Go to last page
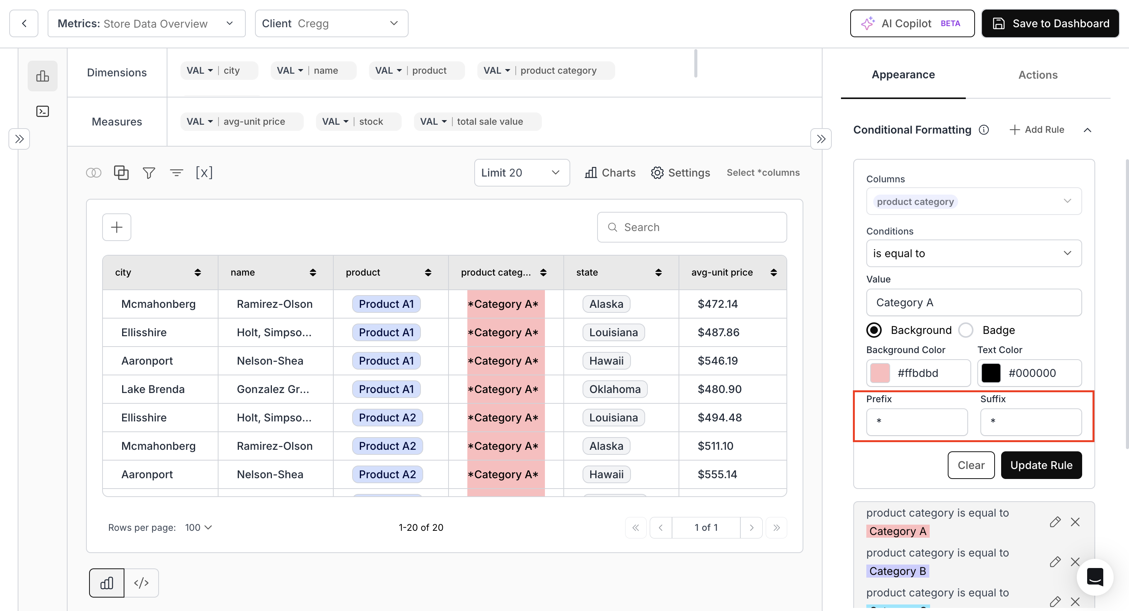Screen dimensions: 1129x611 [x=776, y=527]
